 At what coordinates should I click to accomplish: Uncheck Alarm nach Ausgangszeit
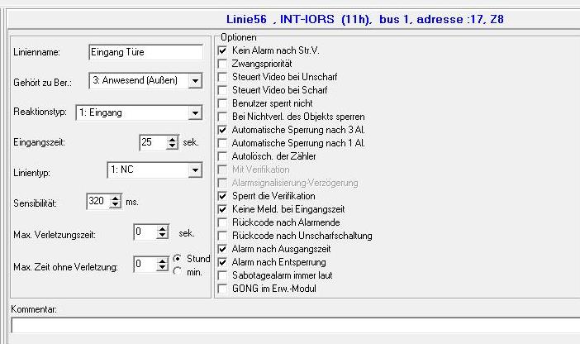point(223,249)
